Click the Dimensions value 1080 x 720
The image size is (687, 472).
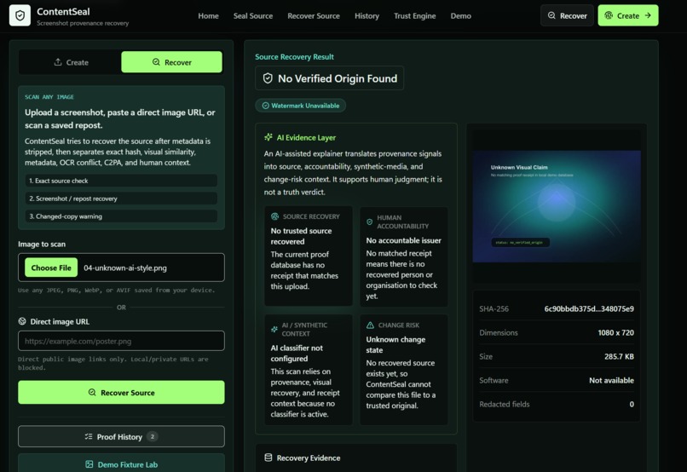pos(615,332)
